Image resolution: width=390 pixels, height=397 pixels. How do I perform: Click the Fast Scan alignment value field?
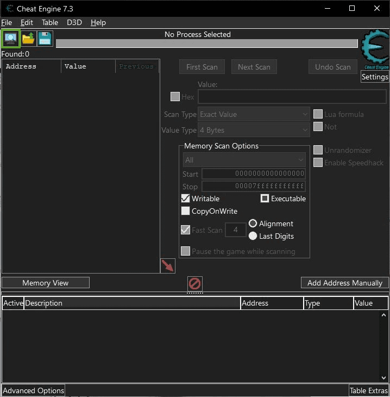click(236, 229)
